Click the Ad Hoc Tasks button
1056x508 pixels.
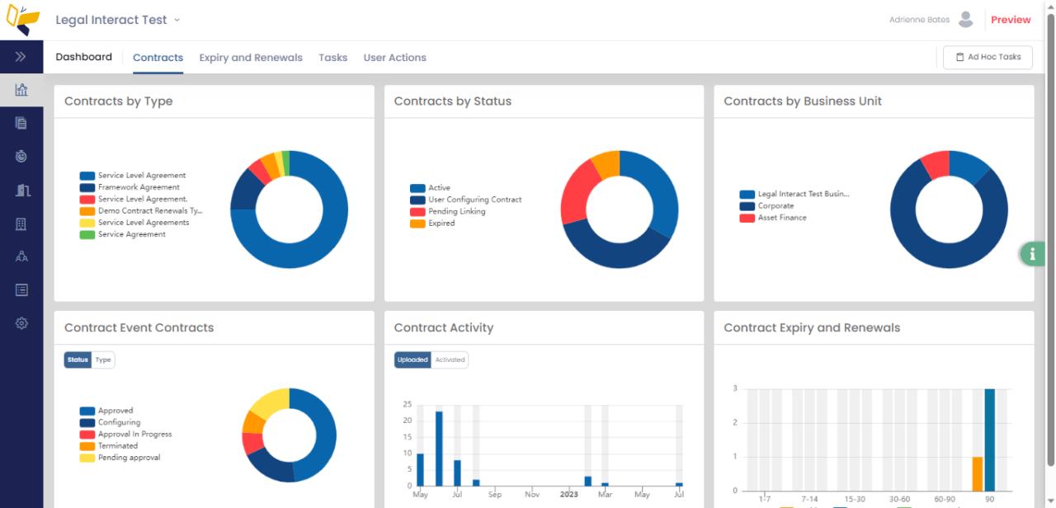[x=988, y=57]
